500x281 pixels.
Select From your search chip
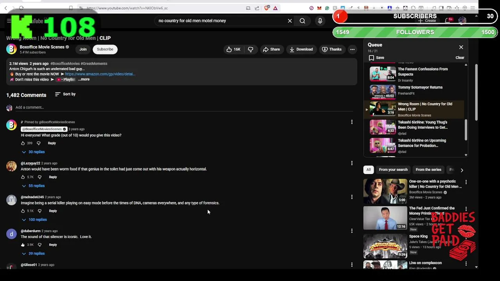point(393,170)
